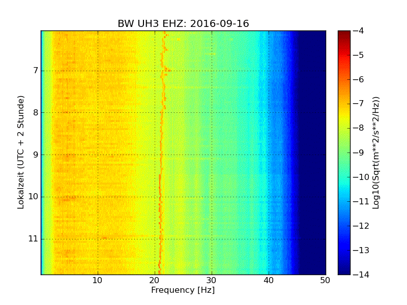Screen dimensions: 407x305
Task: Click the x-axis tick label 20
Action: pyautogui.click(x=155, y=281)
